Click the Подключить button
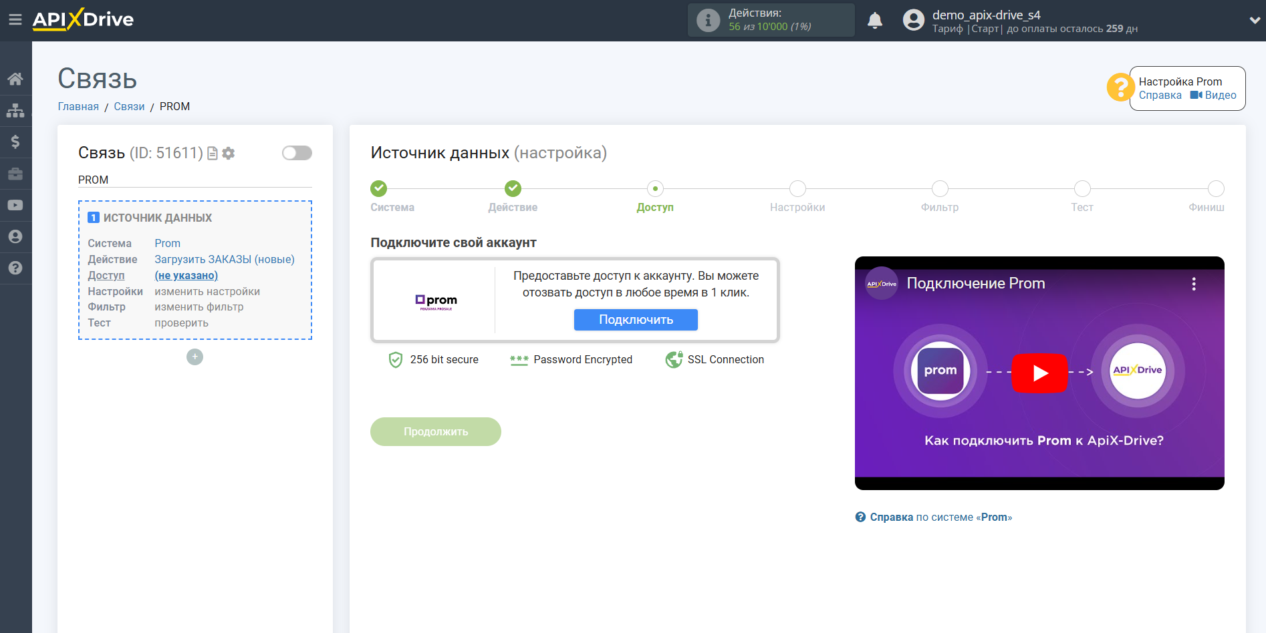1266x633 pixels. click(x=636, y=320)
